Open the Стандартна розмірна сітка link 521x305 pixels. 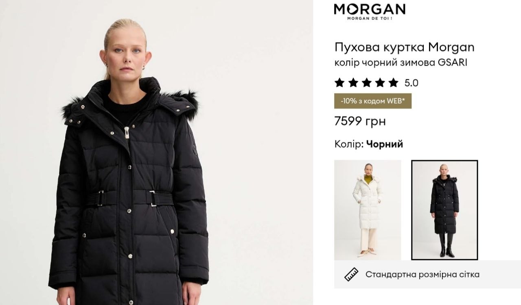pyautogui.click(x=422, y=275)
